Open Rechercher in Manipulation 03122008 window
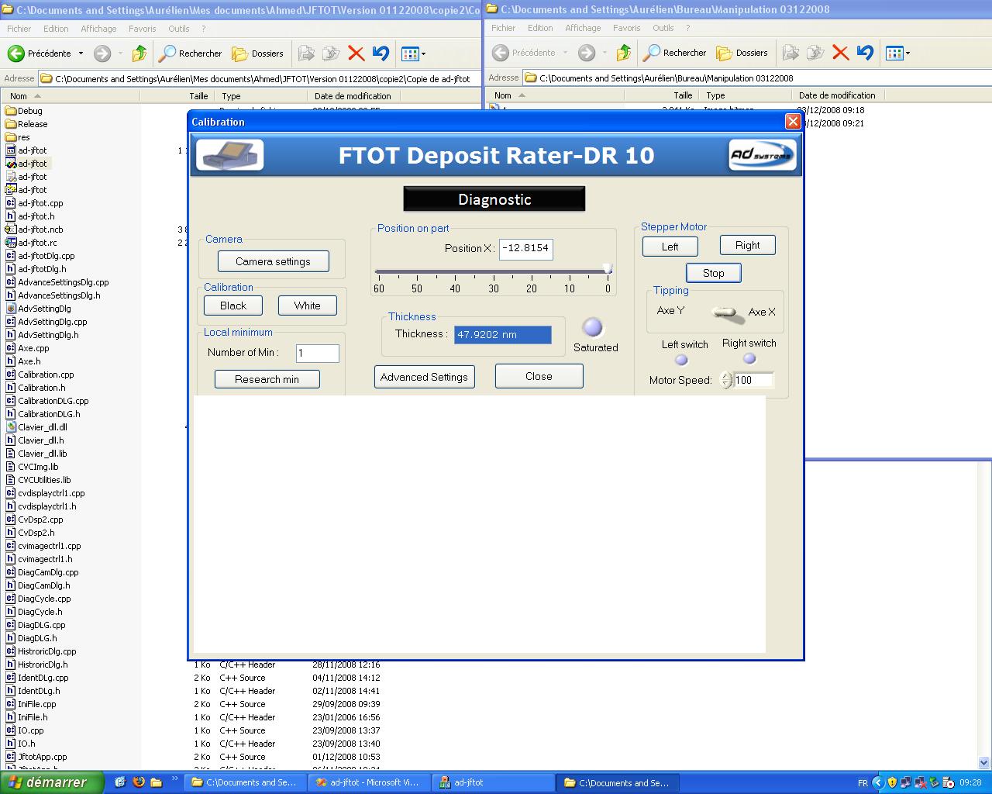This screenshot has width=992, height=794. [x=674, y=53]
